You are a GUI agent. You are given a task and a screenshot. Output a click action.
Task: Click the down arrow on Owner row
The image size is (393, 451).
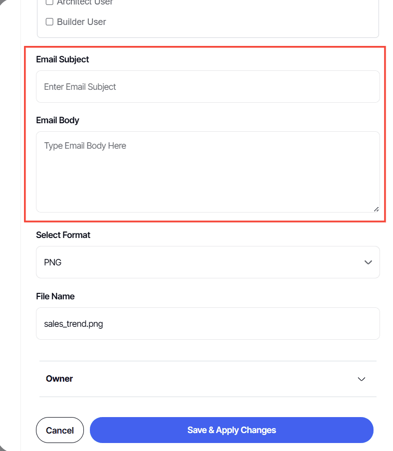[x=361, y=379]
